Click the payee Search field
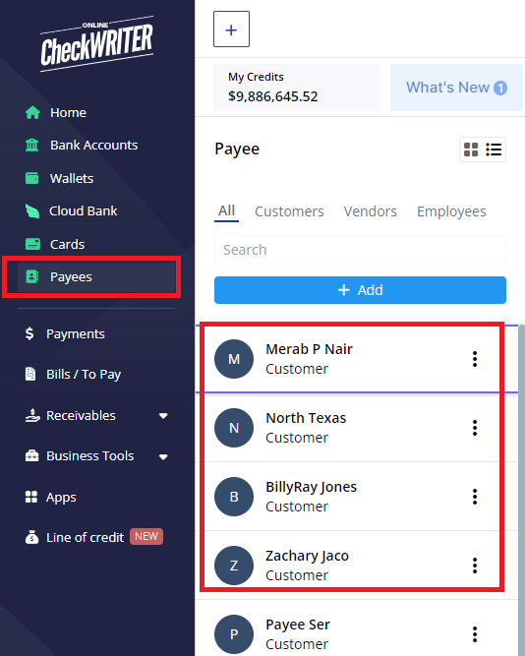 coord(360,250)
